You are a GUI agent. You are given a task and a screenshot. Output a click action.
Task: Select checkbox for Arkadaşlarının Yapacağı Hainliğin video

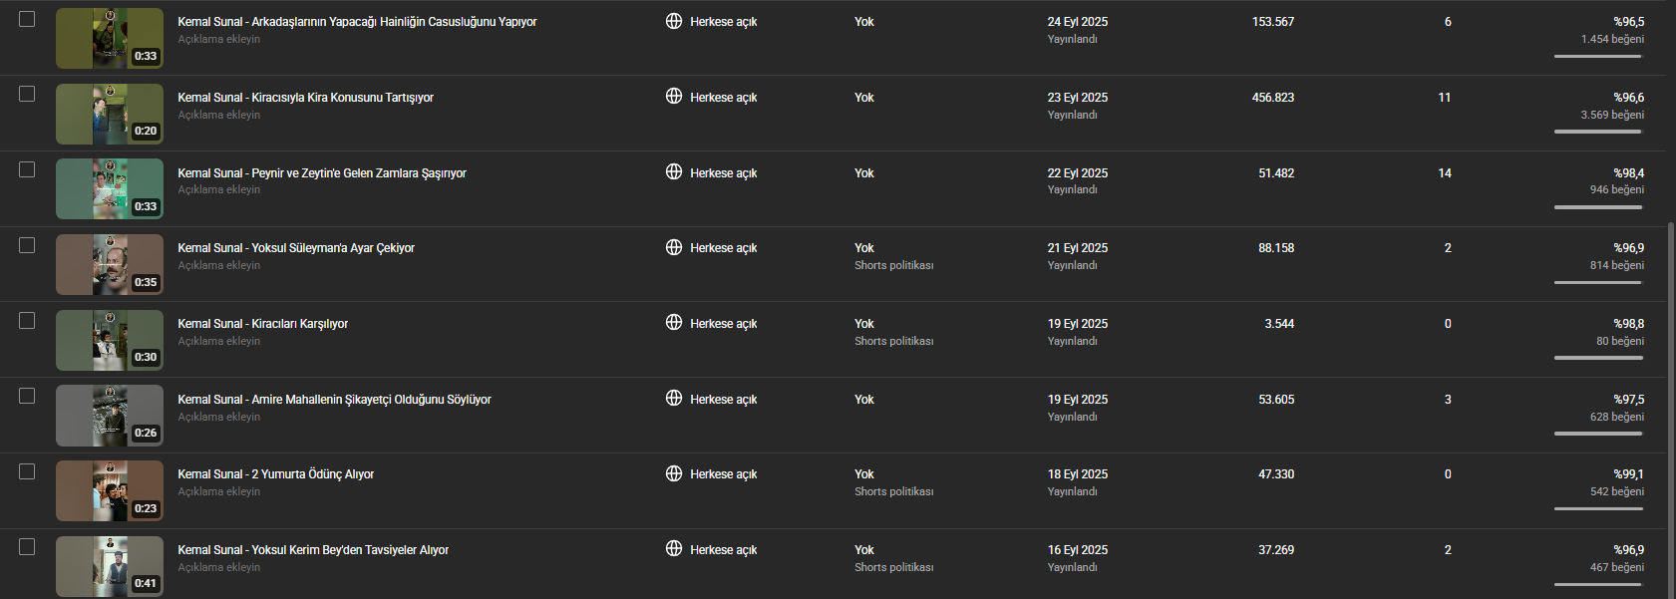point(27,19)
